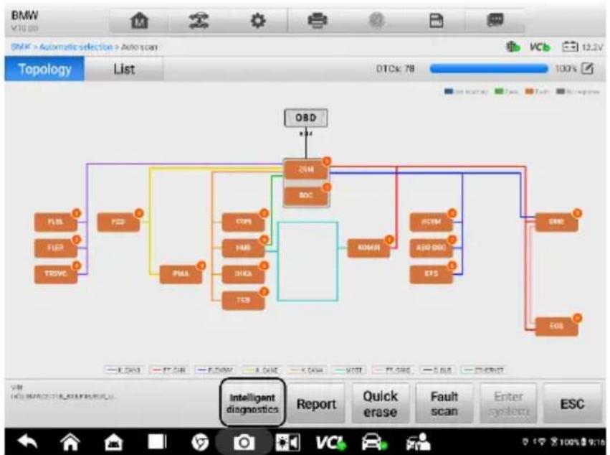Print the scan via printer icon

pos(318,20)
